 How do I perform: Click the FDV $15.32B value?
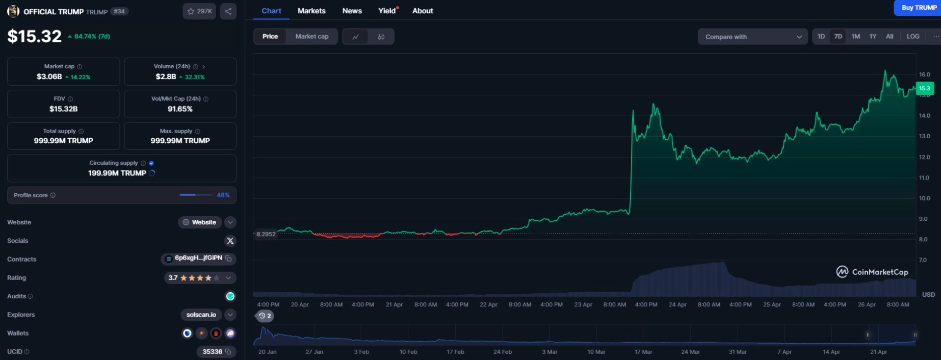click(x=64, y=109)
